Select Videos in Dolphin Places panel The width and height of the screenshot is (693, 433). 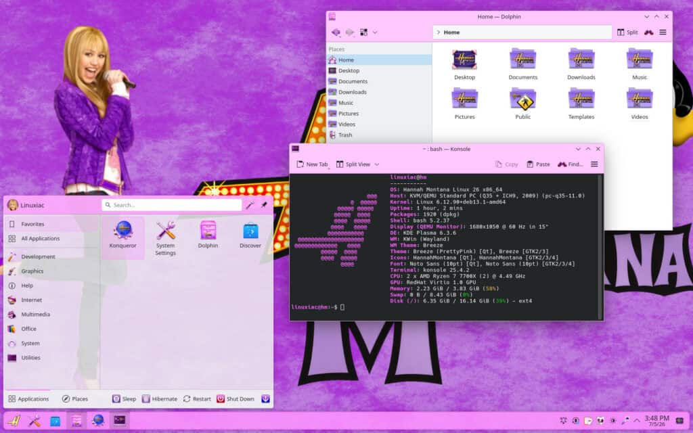pyautogui.click(x=380, y=124)
